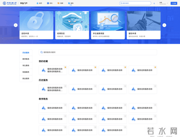This screenshot has width=180, height=137.
Task: Click service icon of first 我的收藏 card
Action: click(43, 70)
